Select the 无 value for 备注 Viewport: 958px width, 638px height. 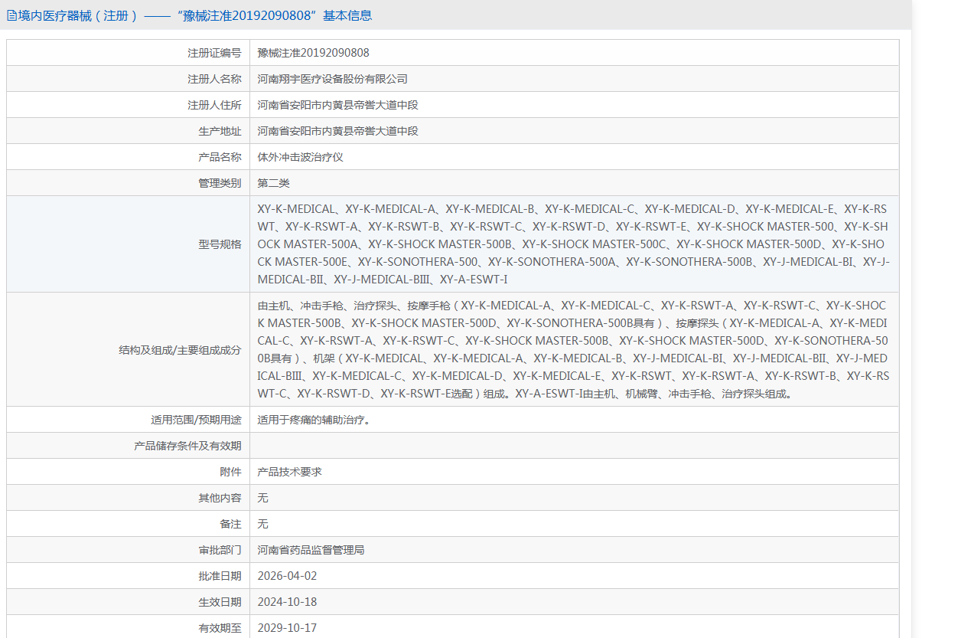pos(262,524)
